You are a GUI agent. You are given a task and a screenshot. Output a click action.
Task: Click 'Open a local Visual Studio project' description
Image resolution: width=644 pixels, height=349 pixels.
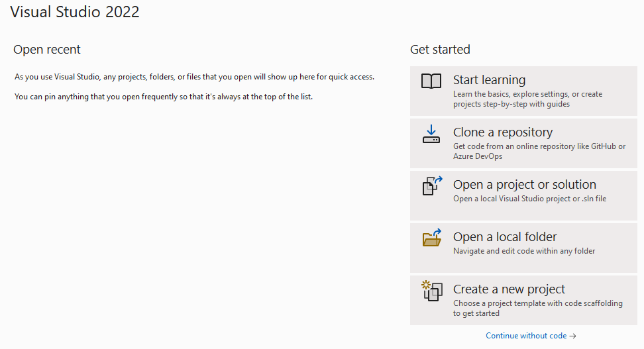click(529, 199)
